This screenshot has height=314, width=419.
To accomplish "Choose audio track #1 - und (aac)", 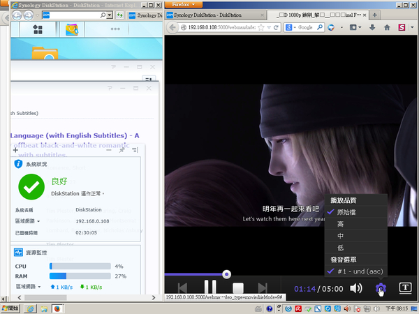I will coord(360,271).
